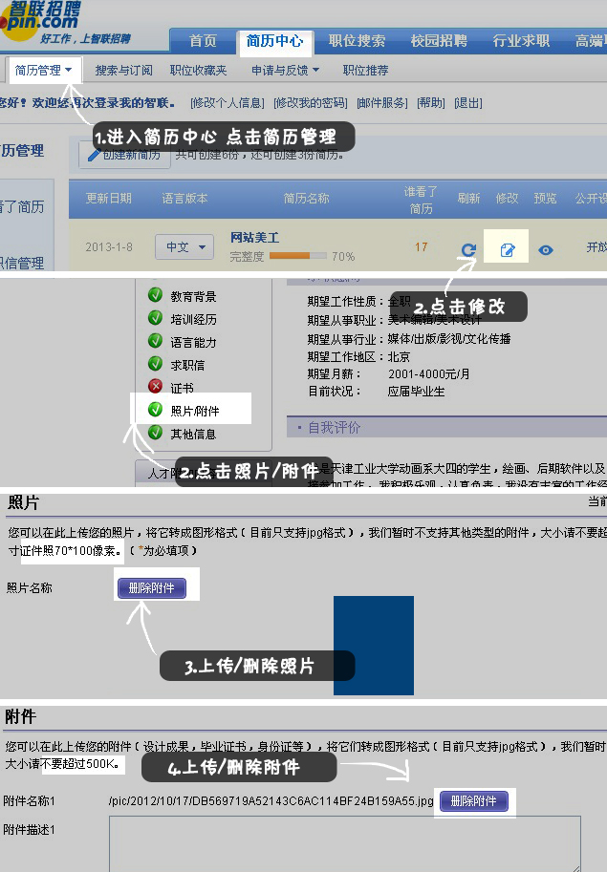Click the 2001-4000元/月 salary value
The width and height of the screenshot is (607, 872).
coord(429,373)
